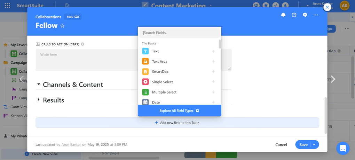
Task: Open Content Marketing solution dropdown
Action: tap(211, 6)
